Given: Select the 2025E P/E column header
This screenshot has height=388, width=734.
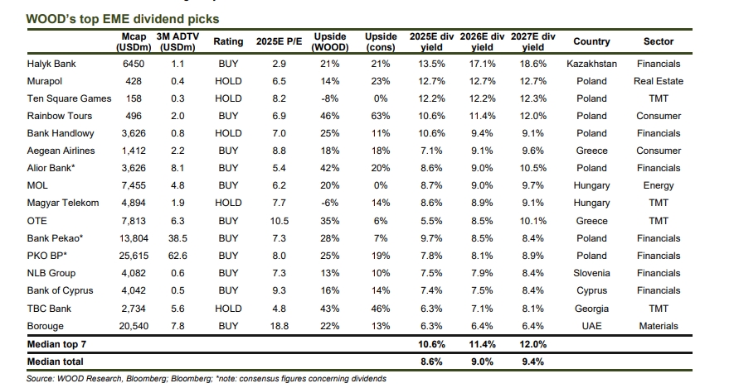Looking at the screenshot, I should pos(280,41).
